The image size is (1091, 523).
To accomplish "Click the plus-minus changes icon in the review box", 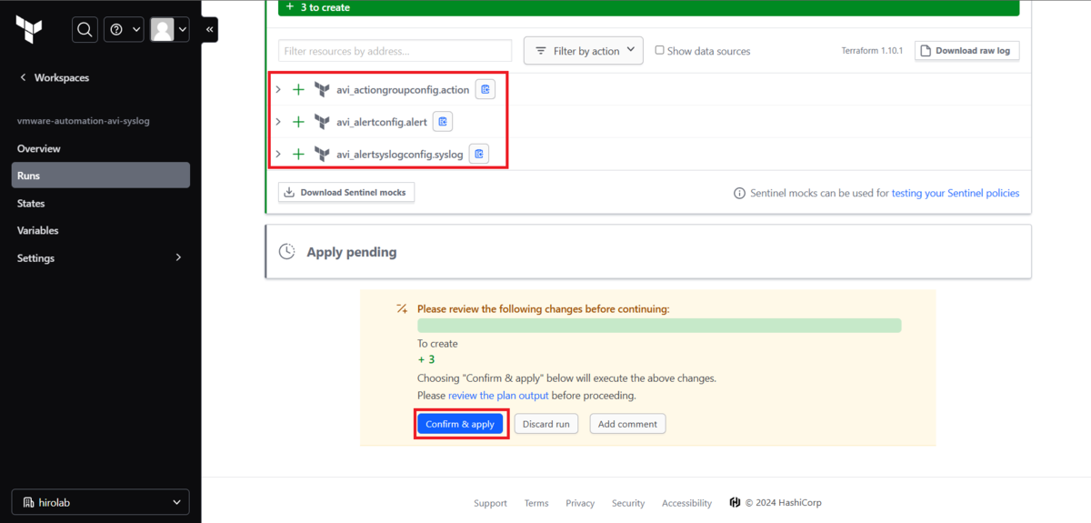I will 402,309.
